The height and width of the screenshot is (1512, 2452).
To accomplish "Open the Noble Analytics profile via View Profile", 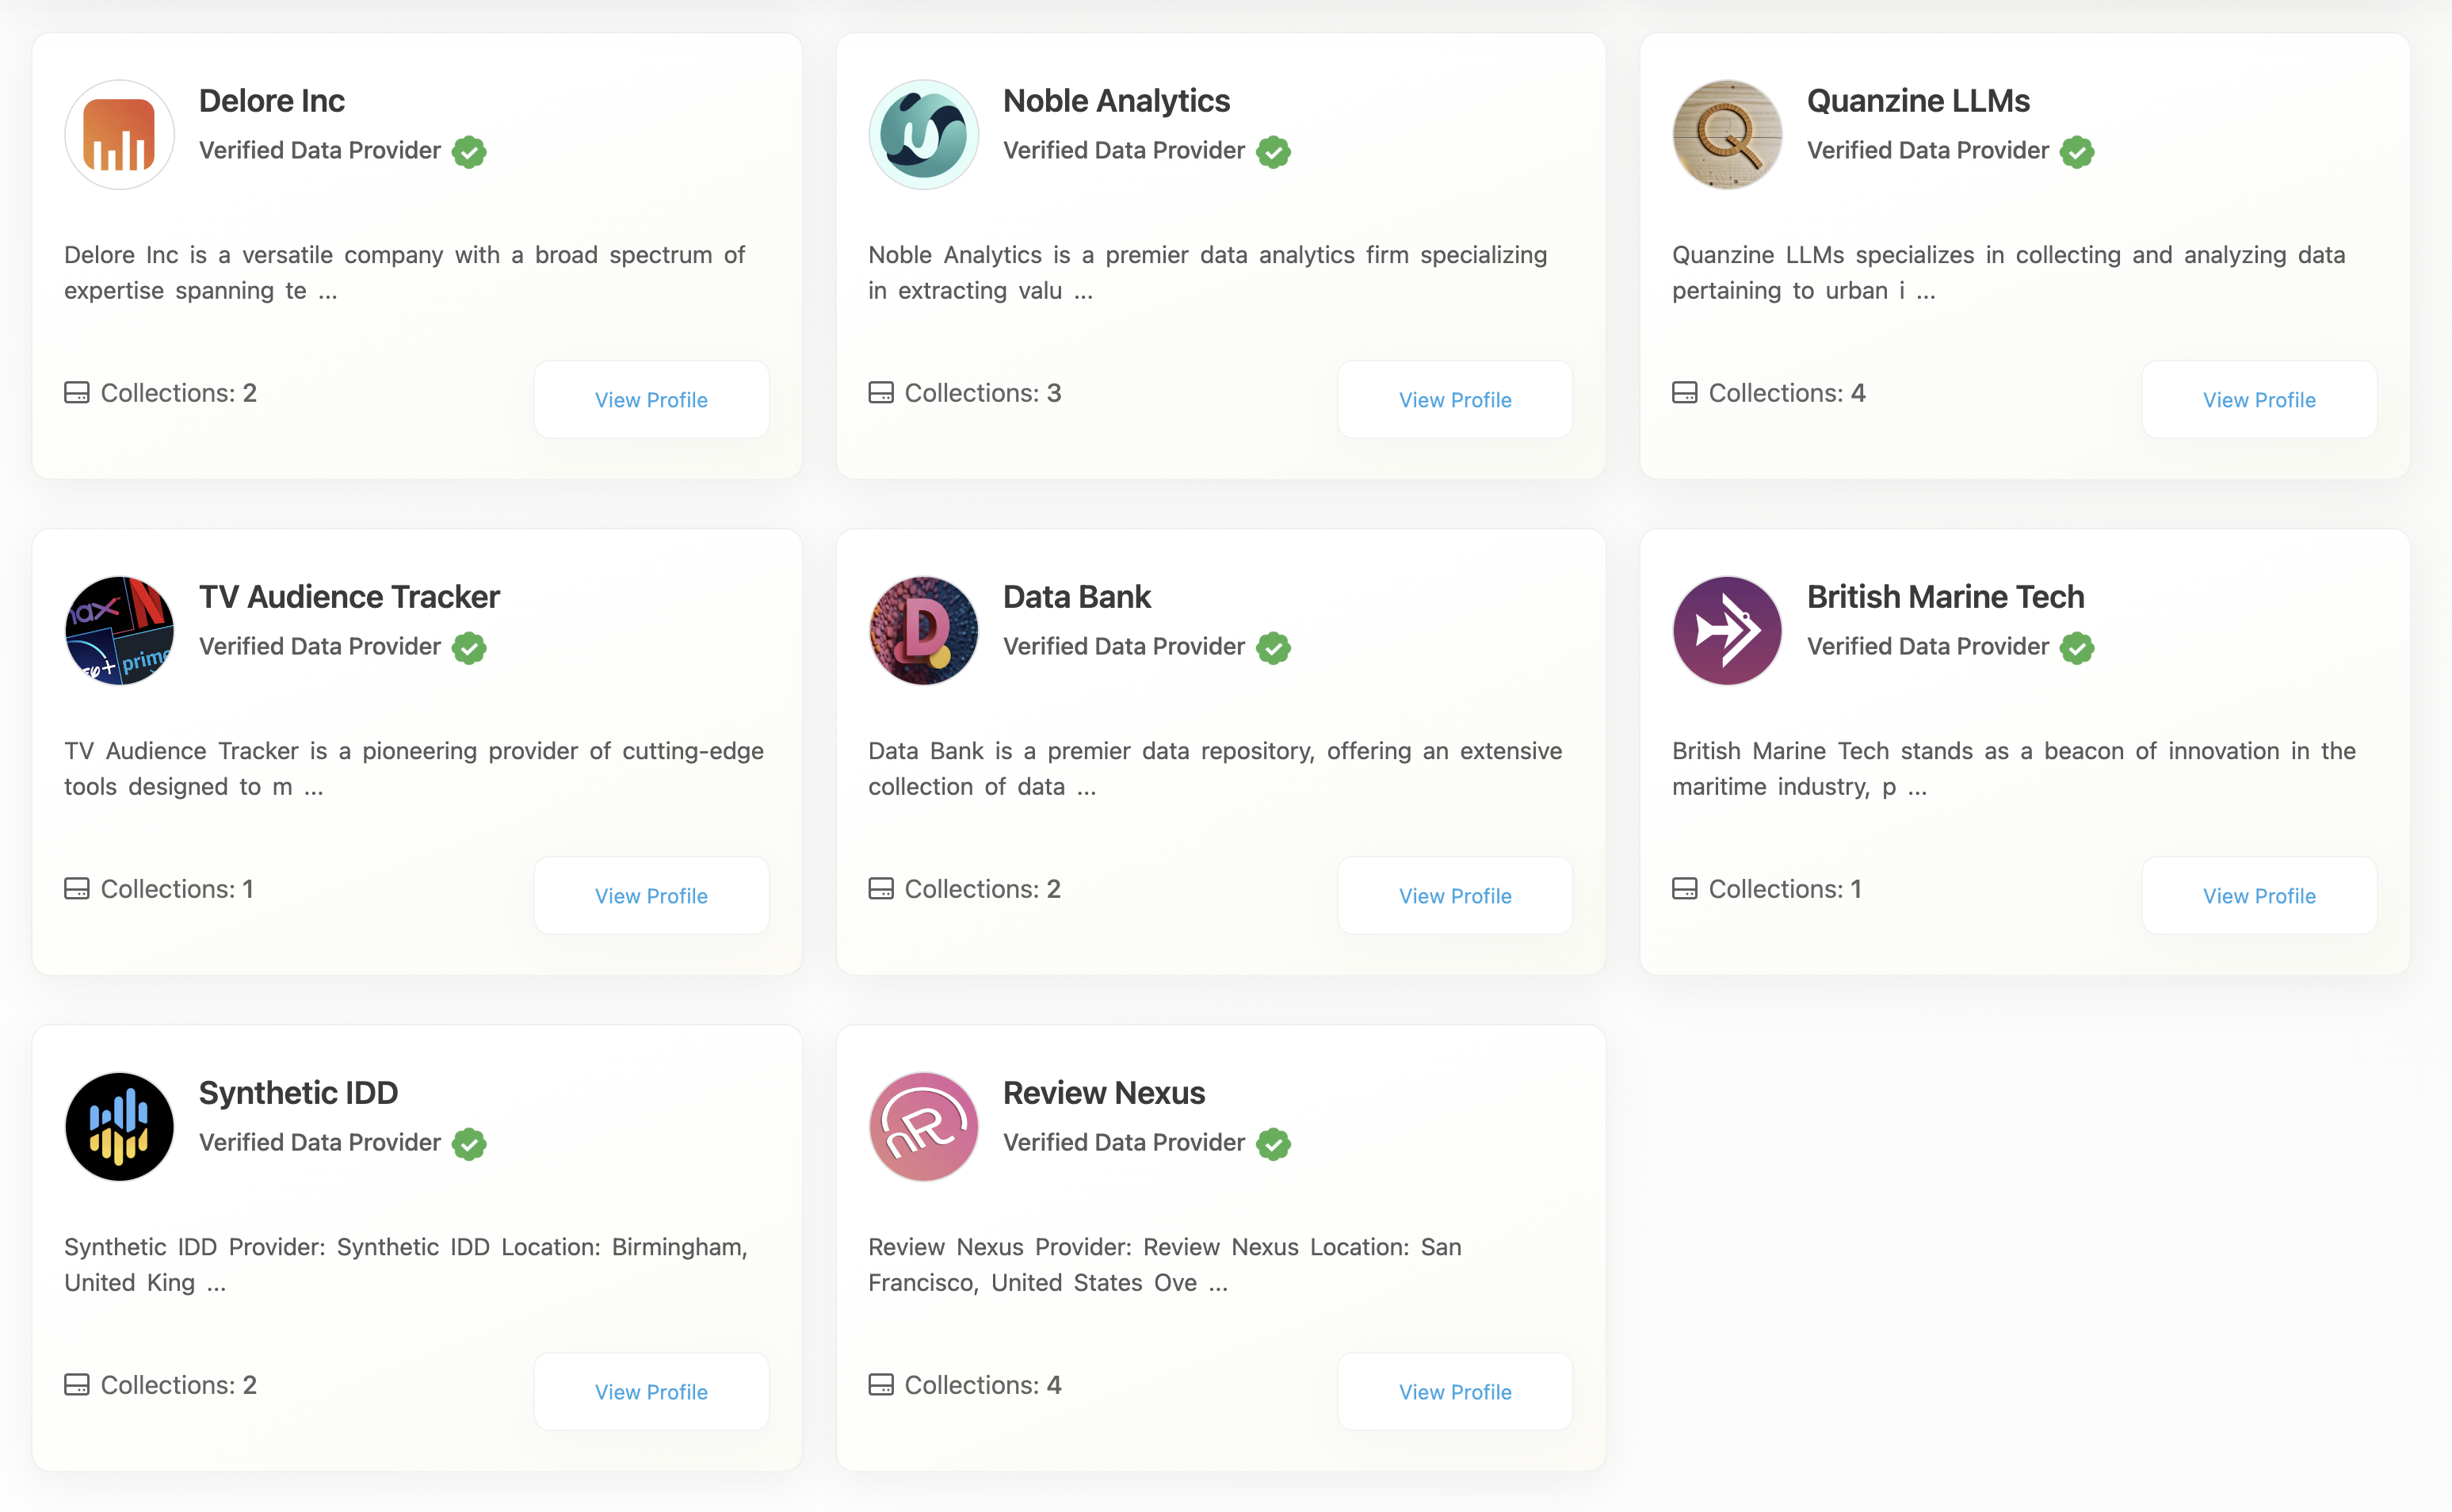I will click(1455, 400).
